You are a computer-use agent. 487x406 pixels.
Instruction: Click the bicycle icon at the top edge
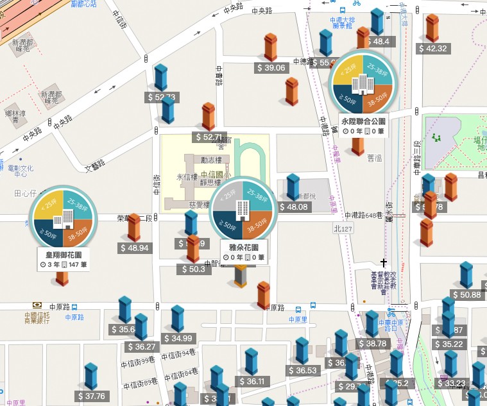(357, 3)
